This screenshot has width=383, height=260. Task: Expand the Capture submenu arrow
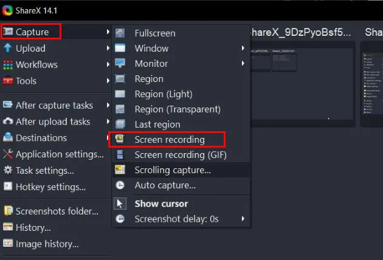tap(108, 32)
